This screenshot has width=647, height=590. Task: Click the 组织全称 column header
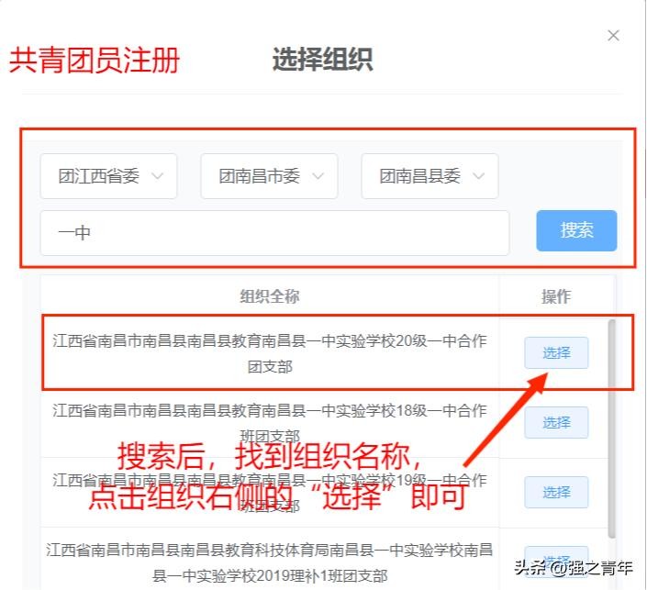coord(270,296)
